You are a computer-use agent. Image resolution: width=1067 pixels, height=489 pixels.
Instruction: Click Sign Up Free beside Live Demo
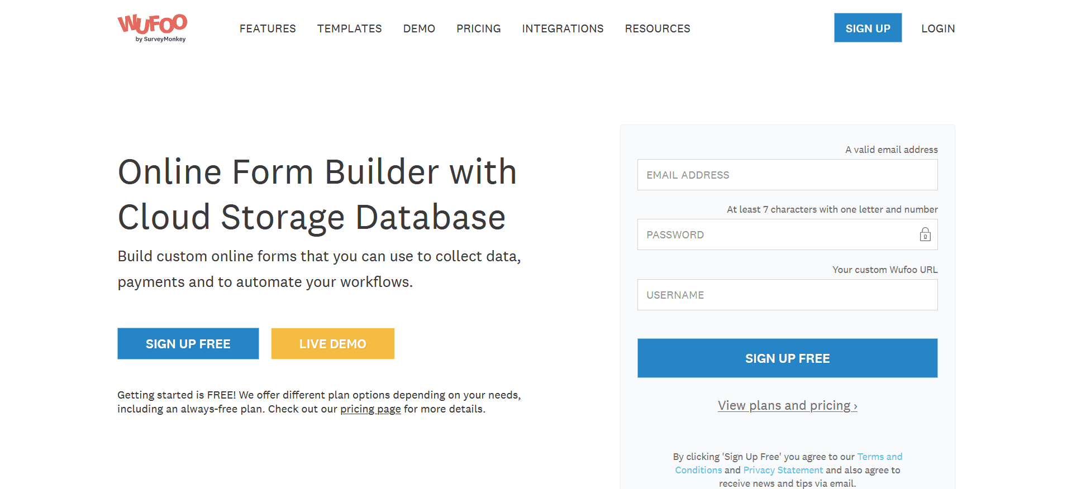click(188, 344)
